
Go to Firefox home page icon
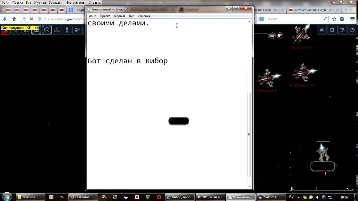click(14, 19)
